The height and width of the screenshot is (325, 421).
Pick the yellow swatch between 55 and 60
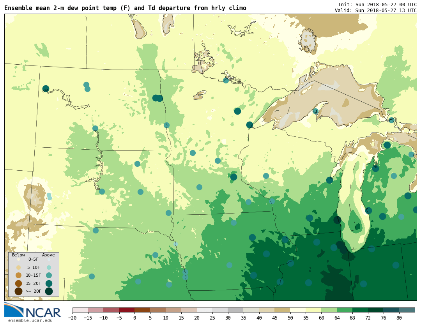[x=313, y=310]
